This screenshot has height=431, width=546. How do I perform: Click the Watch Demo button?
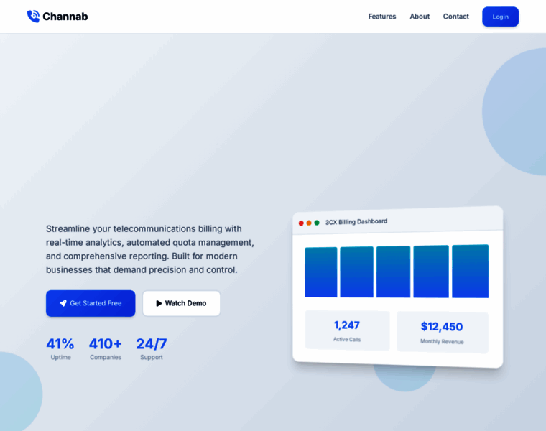(182, 303)
